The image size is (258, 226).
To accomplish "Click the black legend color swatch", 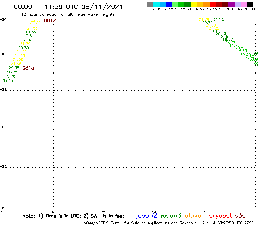I will [250, 4].
